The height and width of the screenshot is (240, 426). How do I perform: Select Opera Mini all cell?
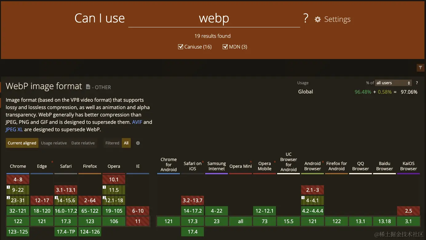(241, 221)
